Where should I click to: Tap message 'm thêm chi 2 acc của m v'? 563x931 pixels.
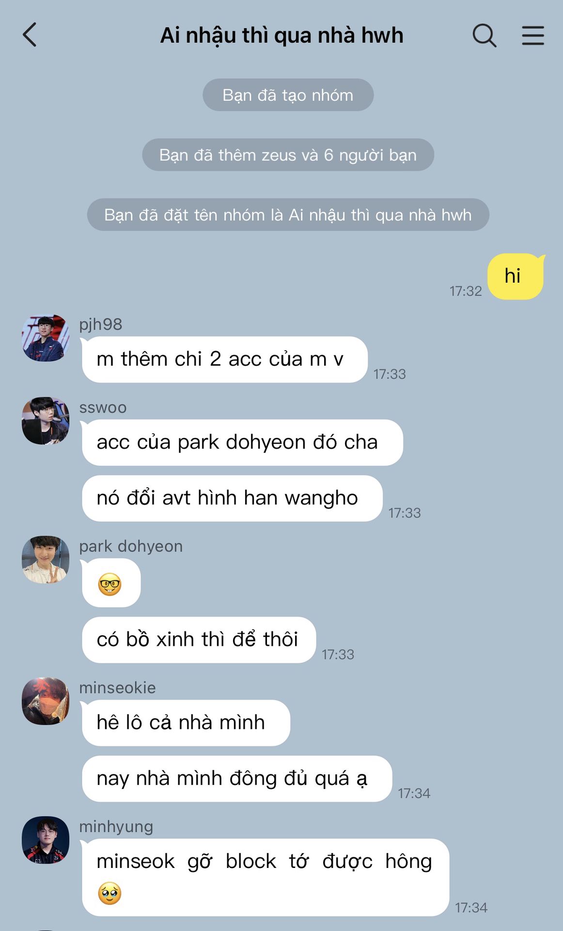coord(225,359)
